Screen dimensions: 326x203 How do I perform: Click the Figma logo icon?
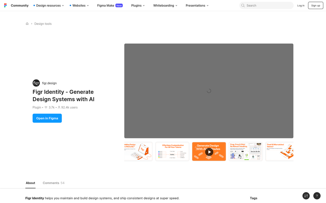[x=5, y=5]
